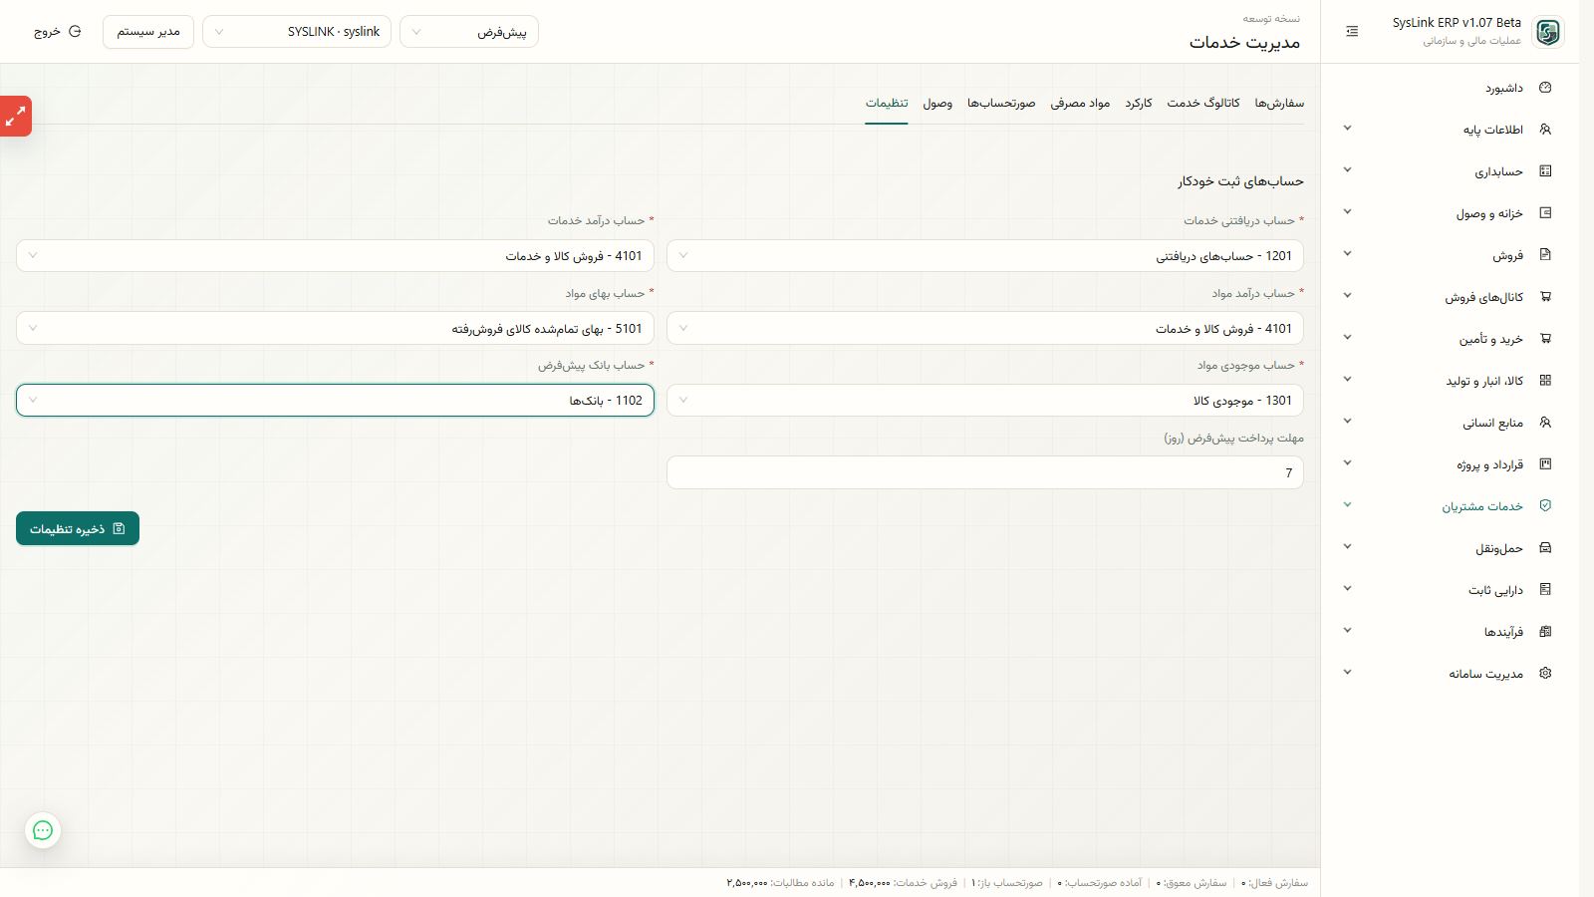Open the chat support bubble icon
This screenshot has width=1594, height=897.
pyautogui.click(x=43, y=830)
